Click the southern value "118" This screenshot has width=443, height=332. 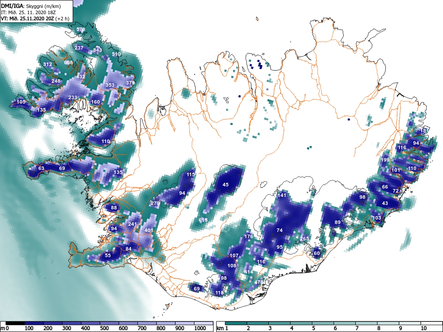point(220,293)
